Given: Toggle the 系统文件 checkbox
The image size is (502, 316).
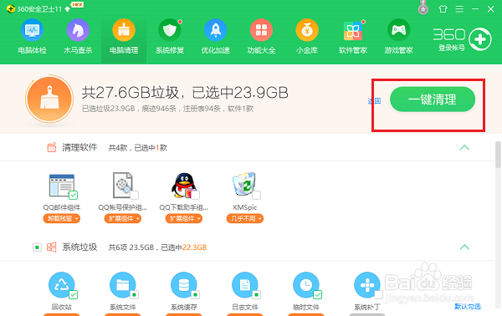Looking at the screenshot, I should pos(135,294).
